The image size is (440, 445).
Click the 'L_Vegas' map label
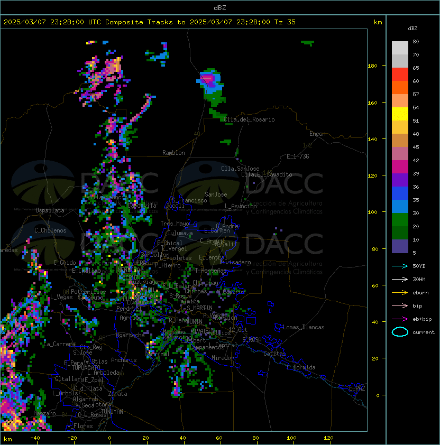coord(61,297)
